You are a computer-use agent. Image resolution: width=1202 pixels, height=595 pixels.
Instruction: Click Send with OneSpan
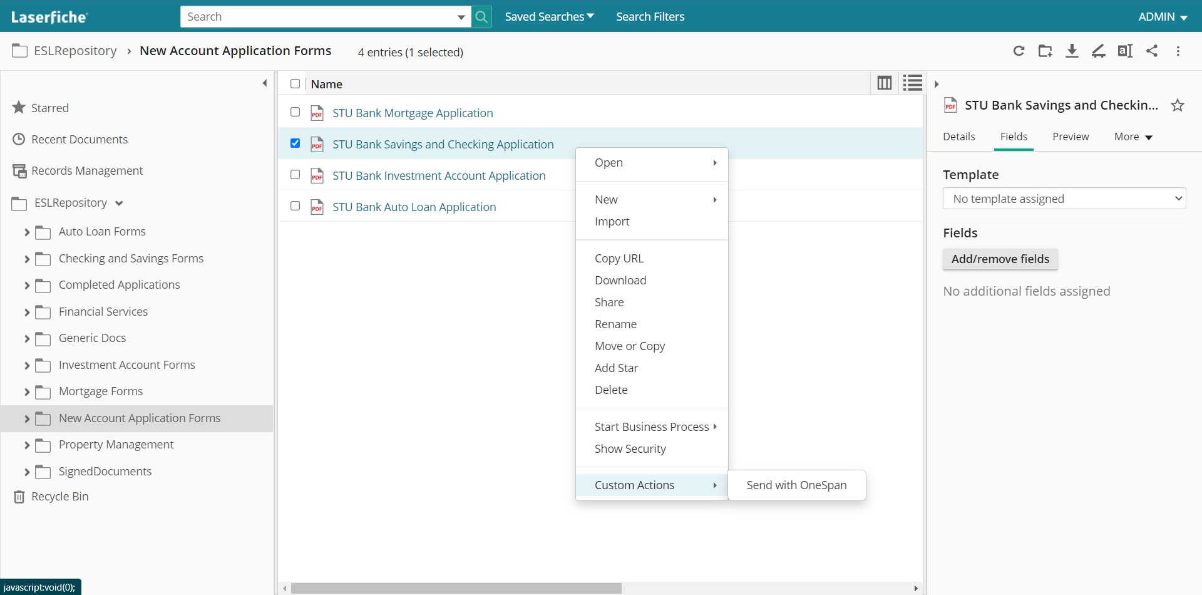point(796,485)
